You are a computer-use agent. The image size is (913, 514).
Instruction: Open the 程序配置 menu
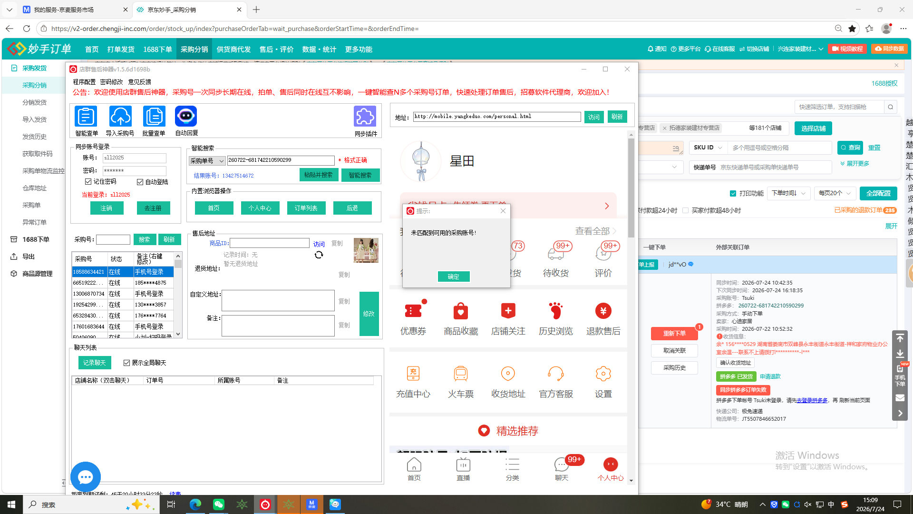[84, 82]
